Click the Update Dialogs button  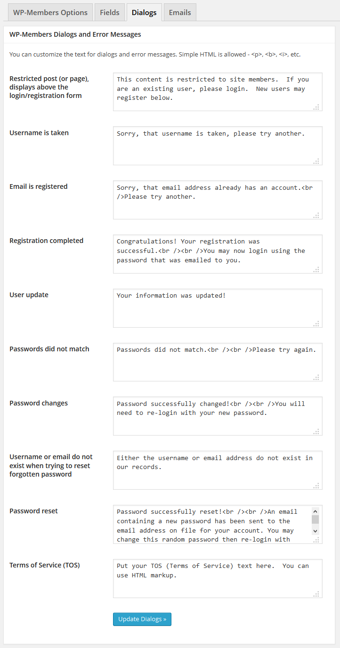pos(142,619)
